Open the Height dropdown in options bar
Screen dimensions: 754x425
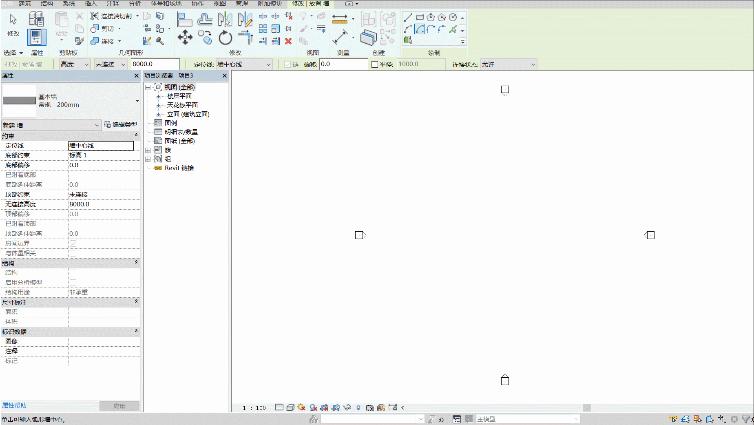[75, 64]
